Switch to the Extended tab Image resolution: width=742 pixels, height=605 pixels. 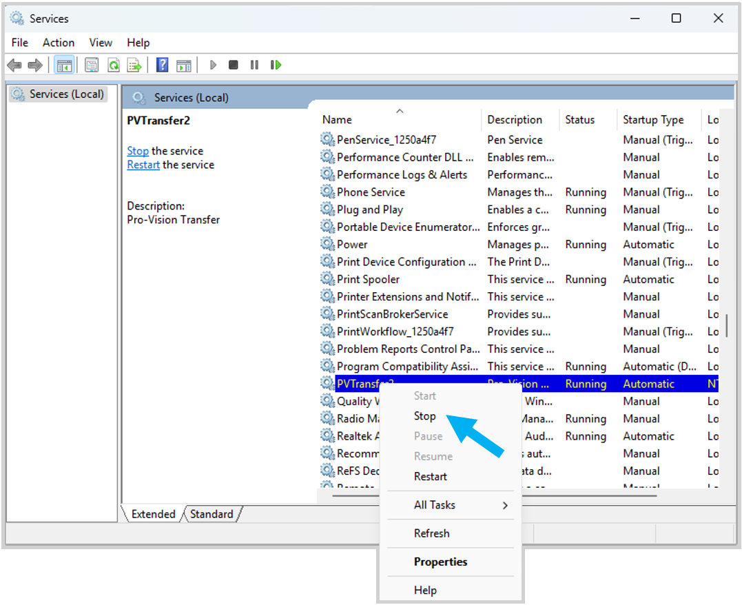click(x=154, y=514)
